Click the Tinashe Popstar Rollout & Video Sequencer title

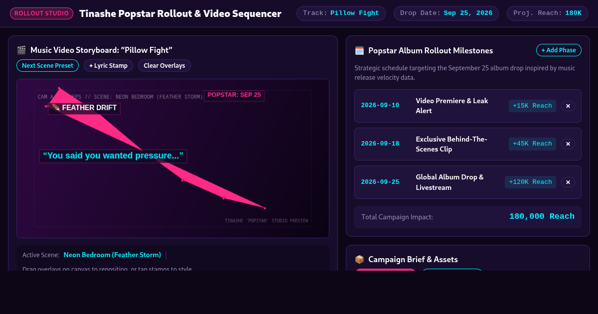(180, 13)
